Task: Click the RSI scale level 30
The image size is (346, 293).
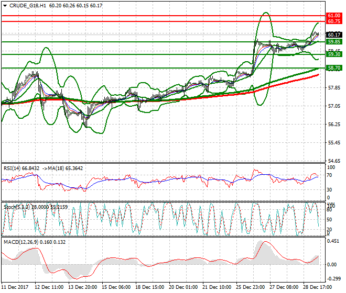Action: tap(329, 190)
